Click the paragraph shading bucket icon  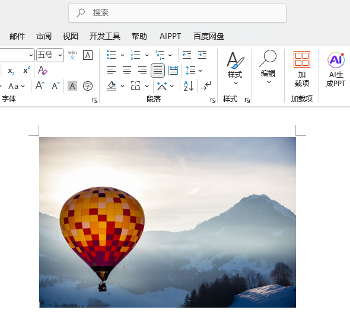click(112, 86)
